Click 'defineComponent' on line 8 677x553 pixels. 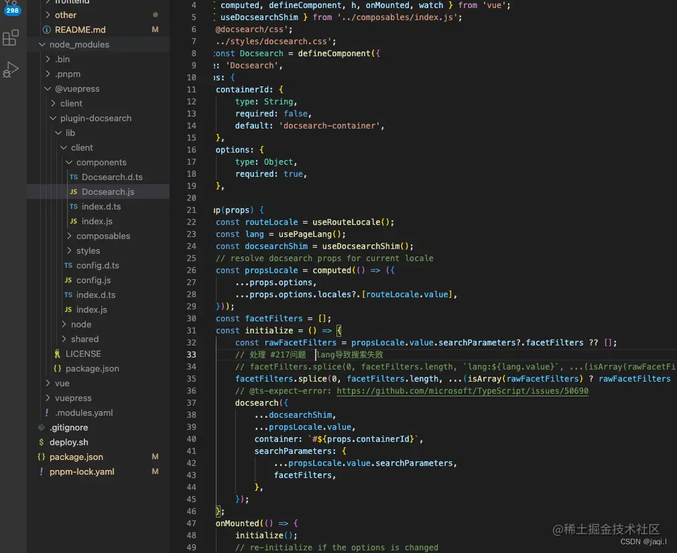[x=334, y=54]
